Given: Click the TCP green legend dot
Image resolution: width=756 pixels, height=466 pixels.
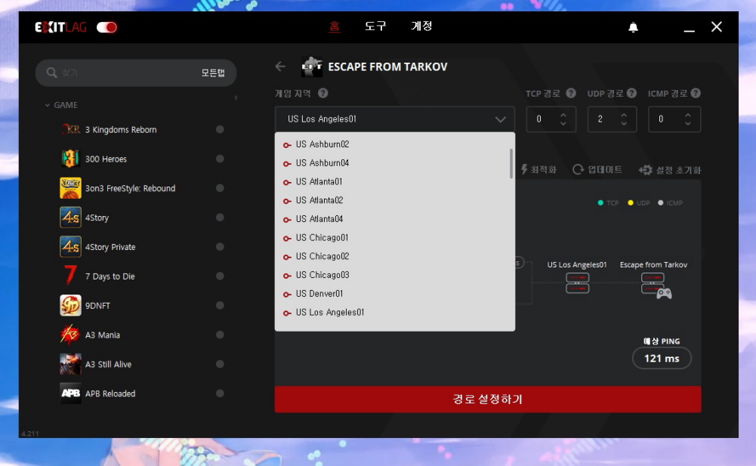Looking at the screenshot, I should point(600,202).
